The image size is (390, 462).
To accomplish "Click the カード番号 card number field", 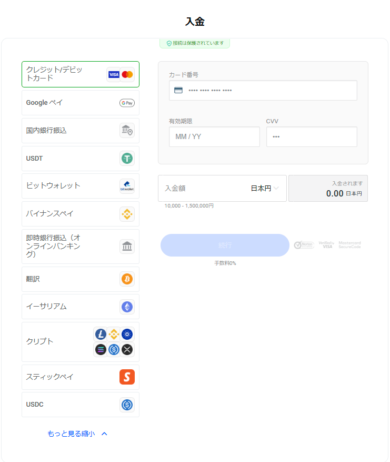I will [x=263, y=90].
